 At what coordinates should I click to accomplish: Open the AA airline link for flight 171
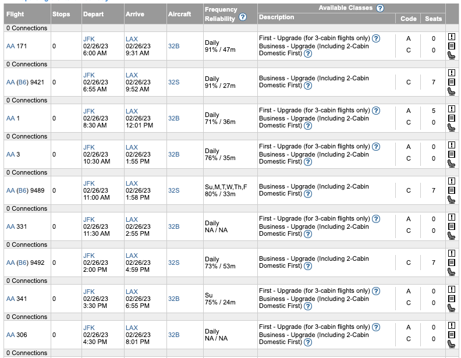coord(10,46)
